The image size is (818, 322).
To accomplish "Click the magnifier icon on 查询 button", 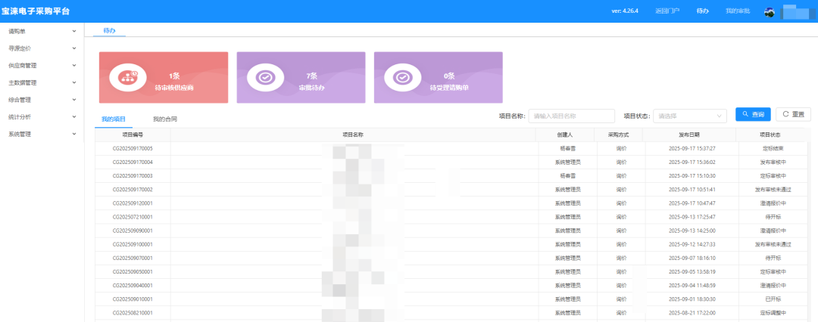I will tap(745, 115).
